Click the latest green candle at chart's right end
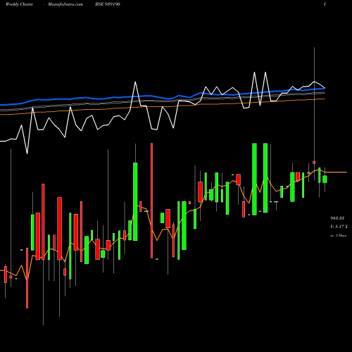 click(x=325, y=179)
